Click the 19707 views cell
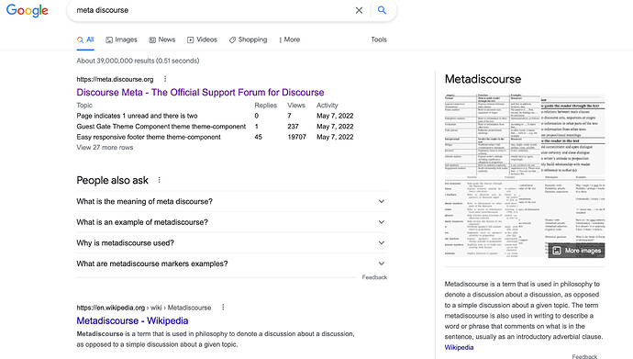633x359 pixels. pyautogui.click(x=296, y=137)
